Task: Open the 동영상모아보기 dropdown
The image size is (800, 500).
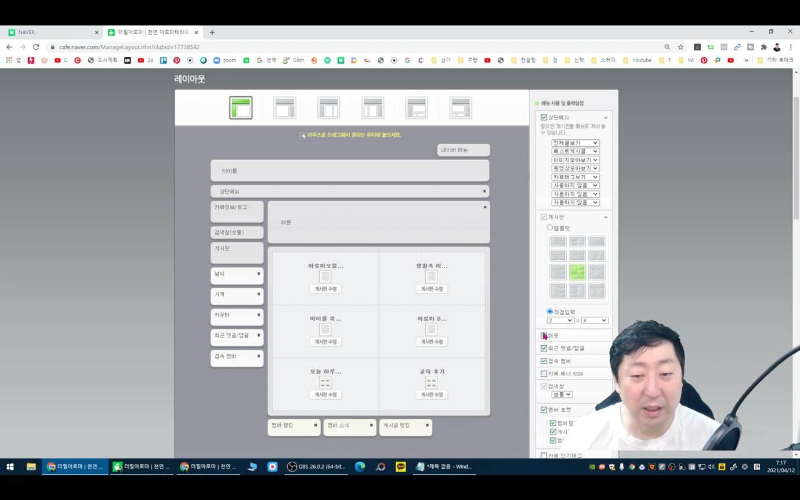Action: pos(575,168)
